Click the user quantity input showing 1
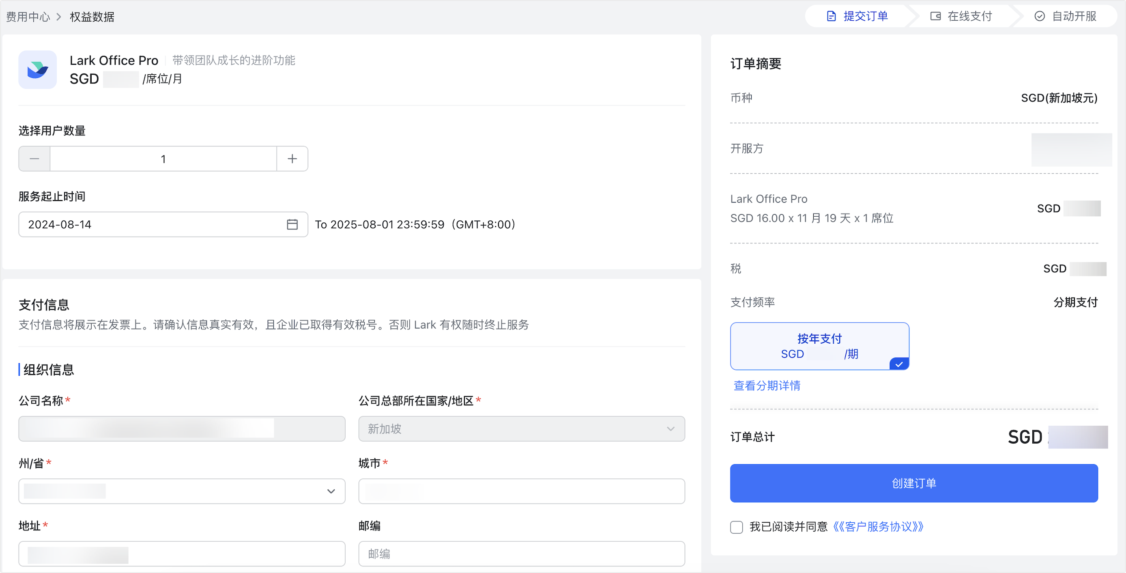 (x=163, y=159)
